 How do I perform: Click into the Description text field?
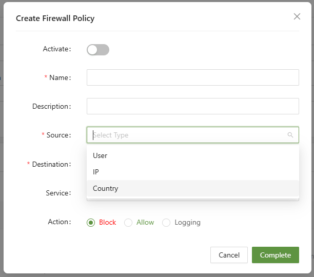tap(192, 106)
